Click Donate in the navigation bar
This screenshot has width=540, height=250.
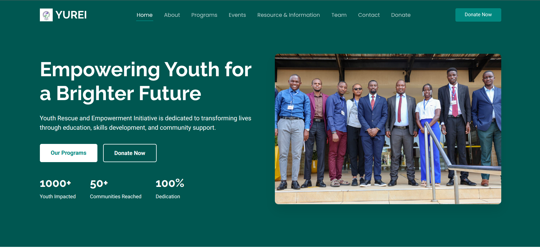[x=401, y=15]
